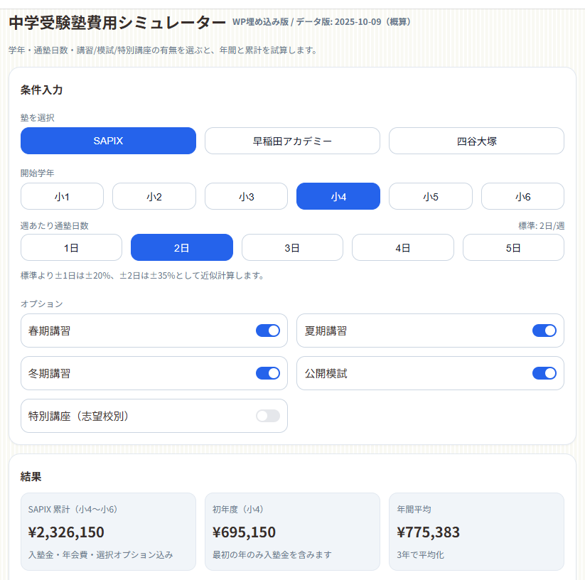Enable 特別講座（志望校別） toggle

(268, 416)
